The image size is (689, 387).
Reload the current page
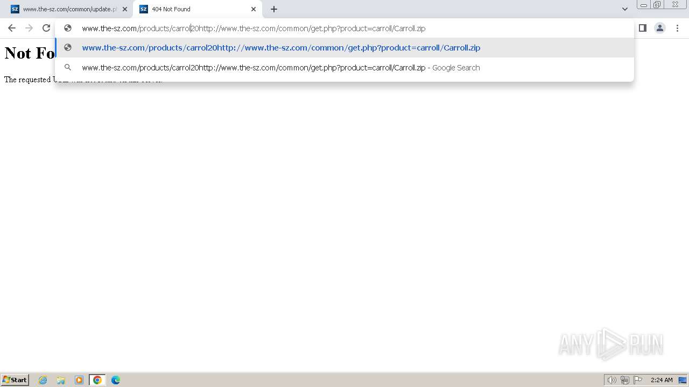pyautogui.click(x=46, y=28)
